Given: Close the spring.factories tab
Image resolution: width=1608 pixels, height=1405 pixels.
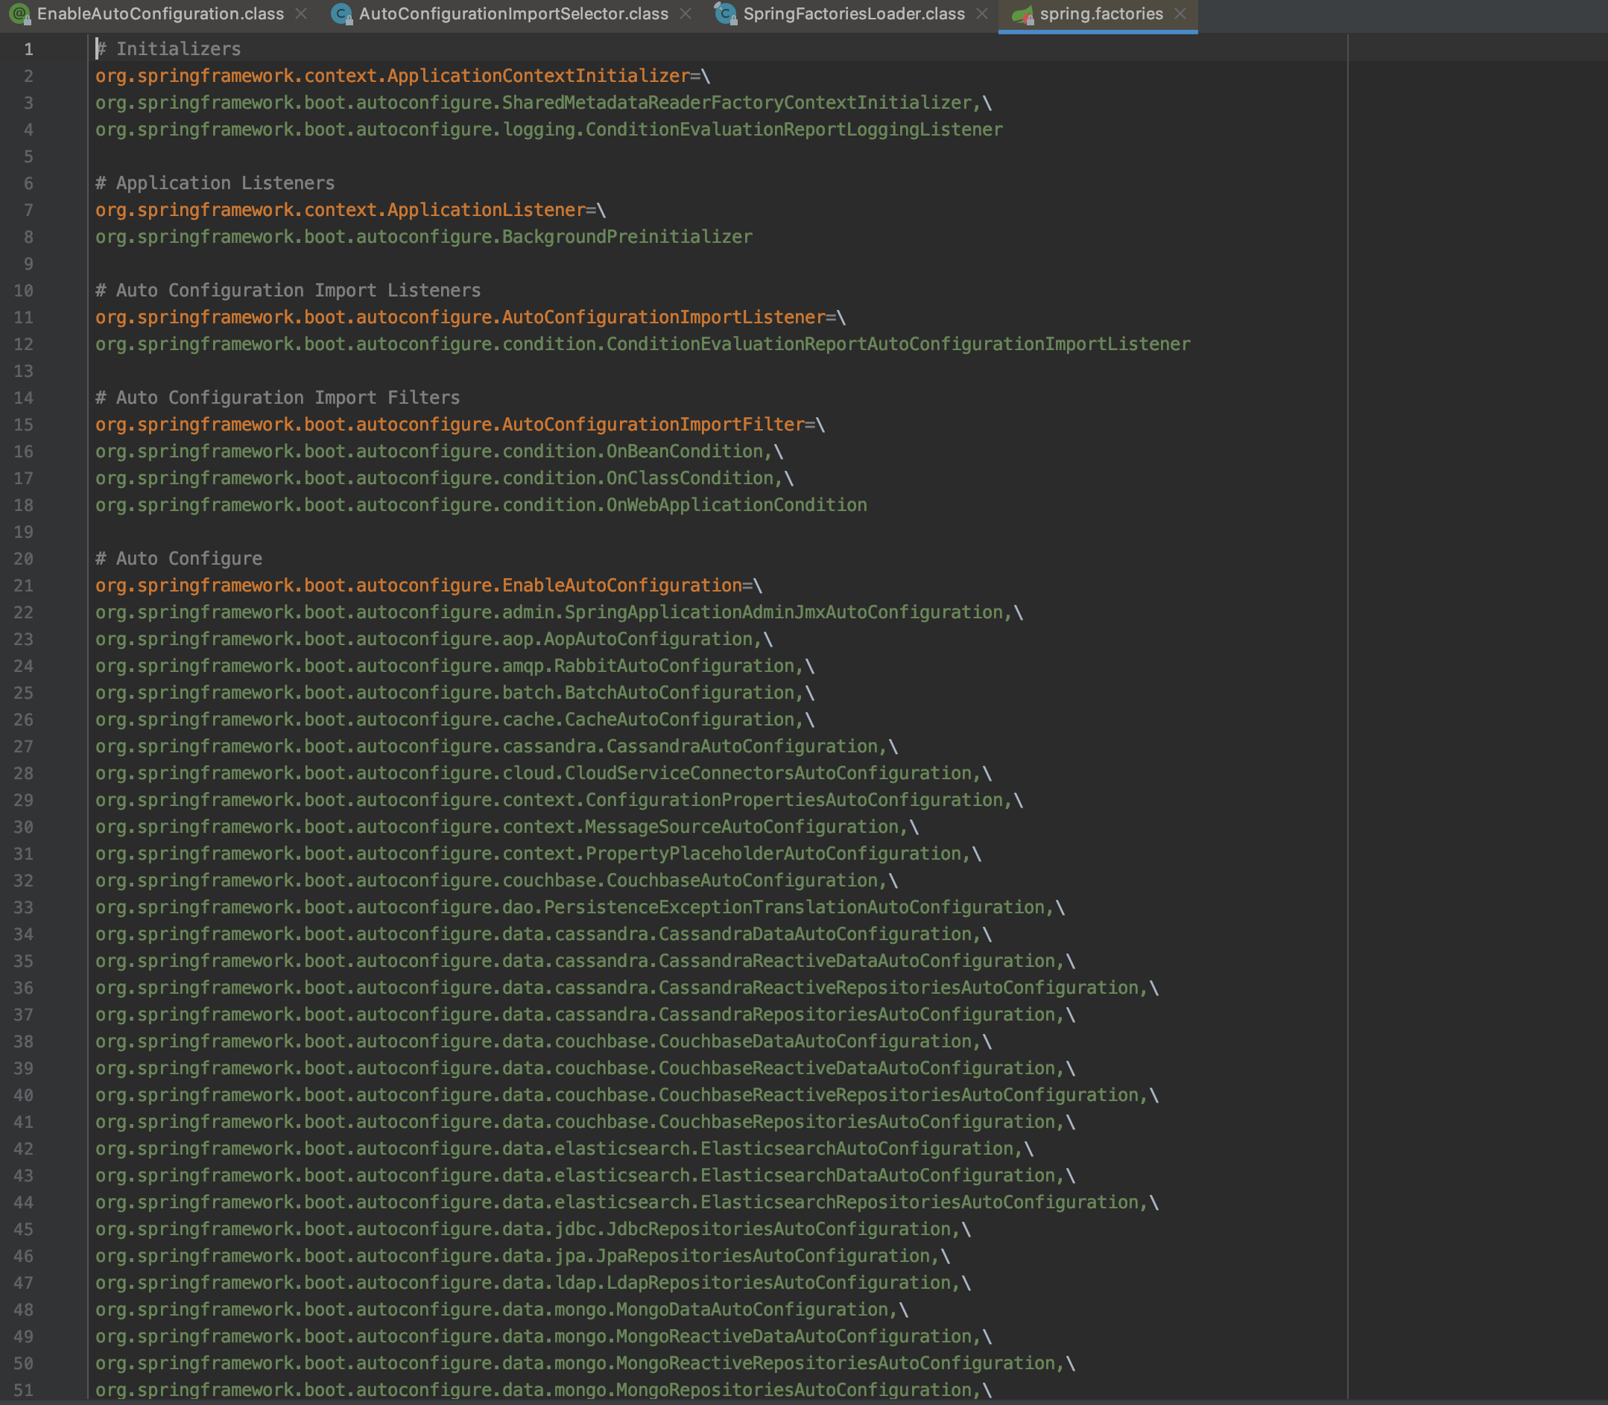Looking at the screenshot, I should coord(1180,14).
